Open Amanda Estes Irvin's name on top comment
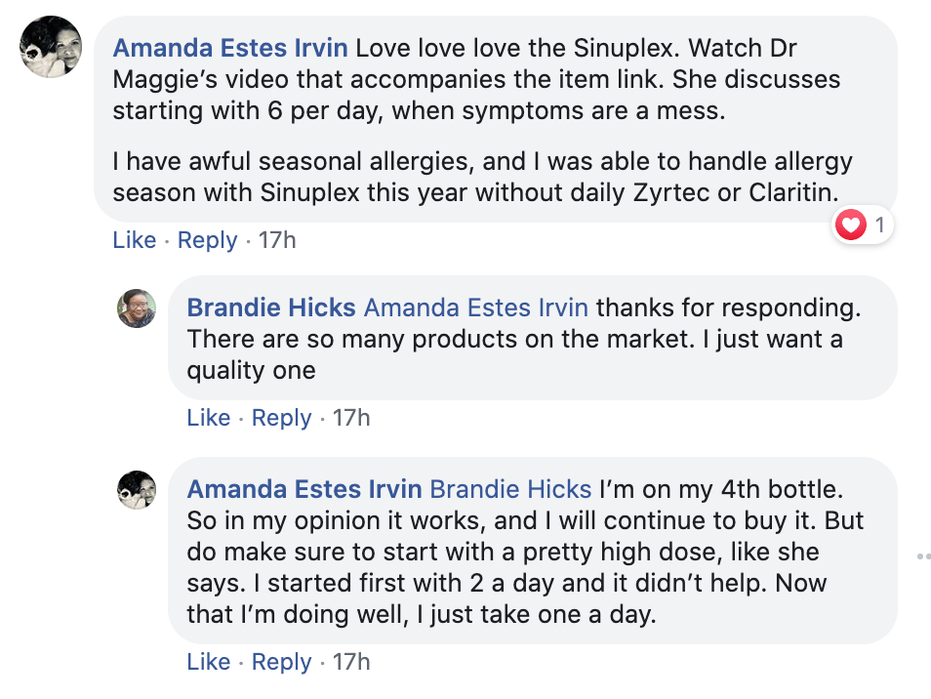 pyautogui.click(x=230, y=48)
